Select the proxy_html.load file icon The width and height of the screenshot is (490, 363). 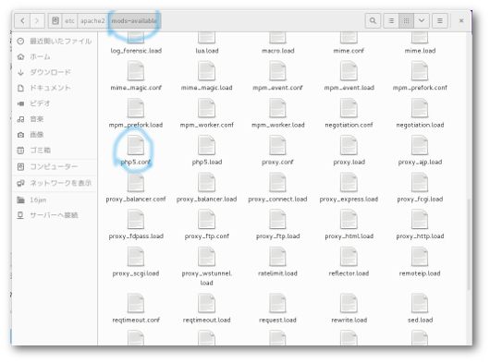(349, 220)
